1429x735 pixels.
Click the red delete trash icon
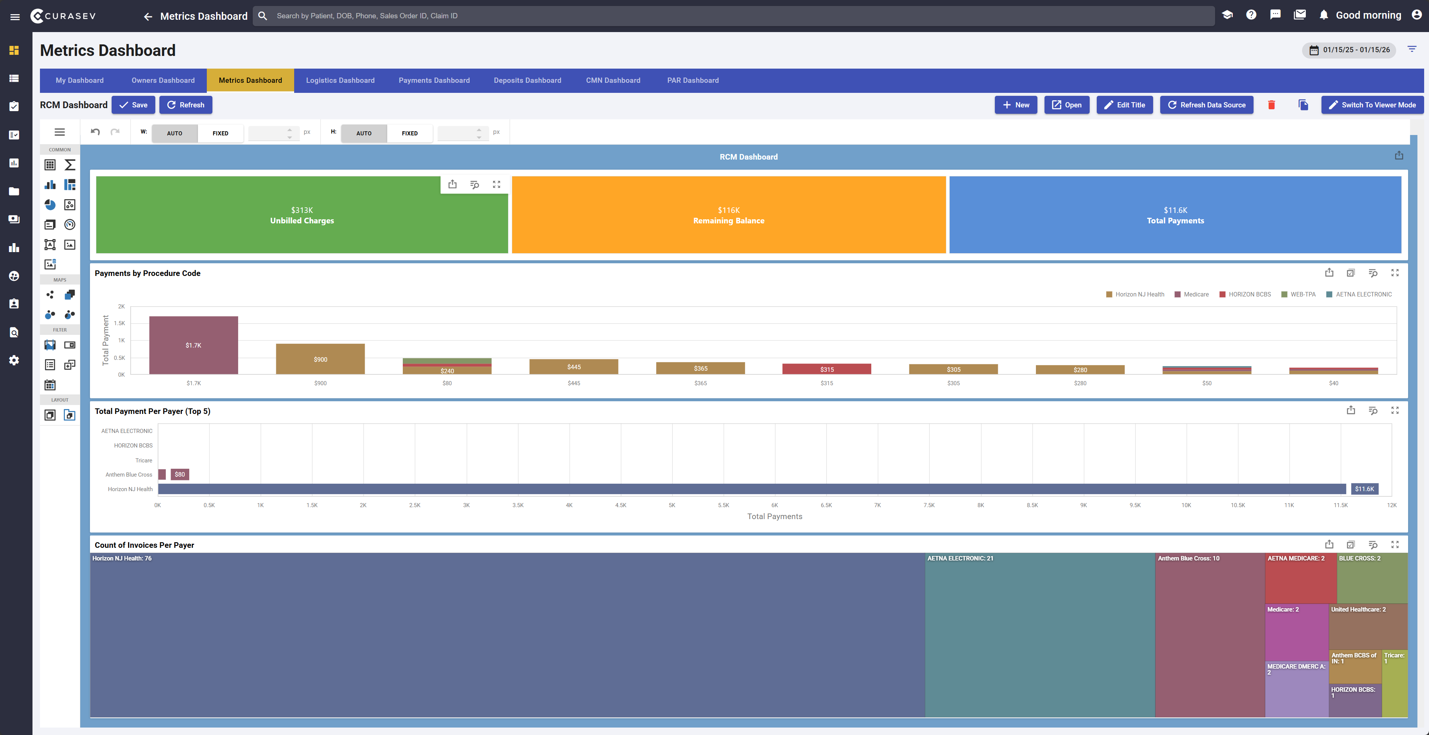(1271, 105)
